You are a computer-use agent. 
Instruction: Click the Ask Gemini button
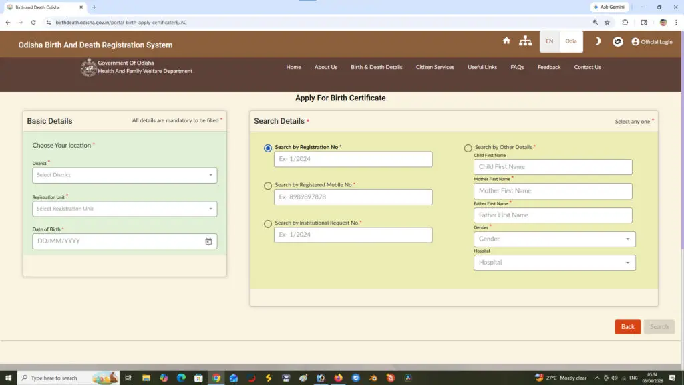609,7
